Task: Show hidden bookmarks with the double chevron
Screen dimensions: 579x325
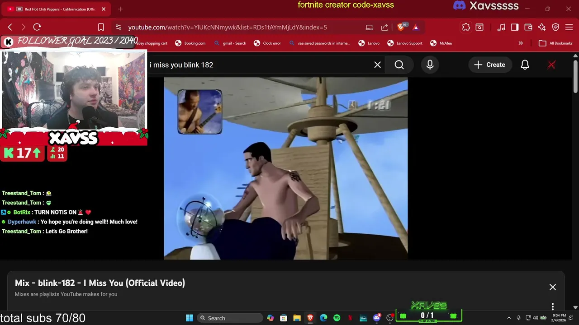Action: pos(521,43)
